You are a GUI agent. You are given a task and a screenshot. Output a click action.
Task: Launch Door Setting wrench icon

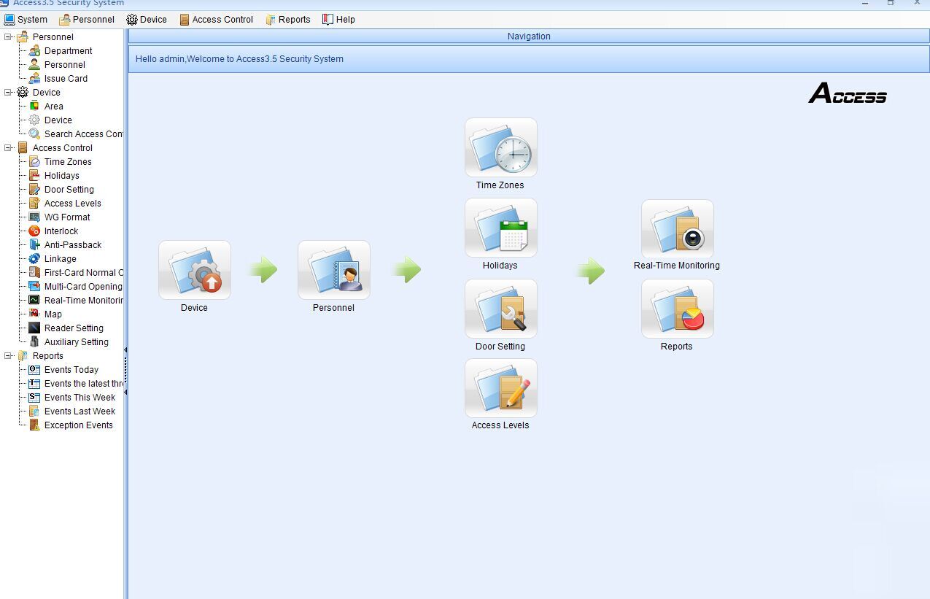[x=501, y=309]
